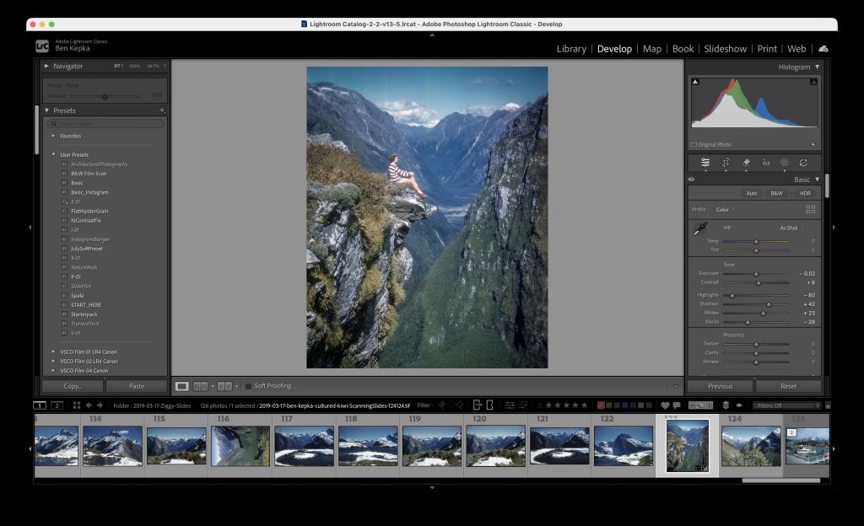Switch to the Slideshow module
864x526 pixels.
click(x=725, y=48)
